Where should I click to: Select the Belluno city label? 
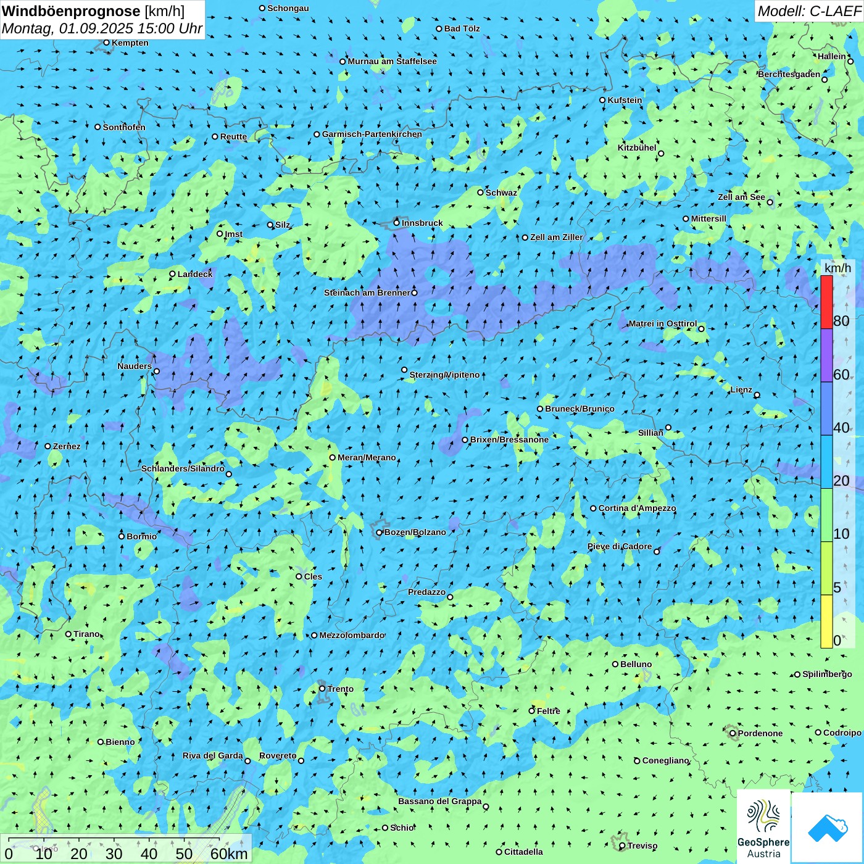click(636, 664)
